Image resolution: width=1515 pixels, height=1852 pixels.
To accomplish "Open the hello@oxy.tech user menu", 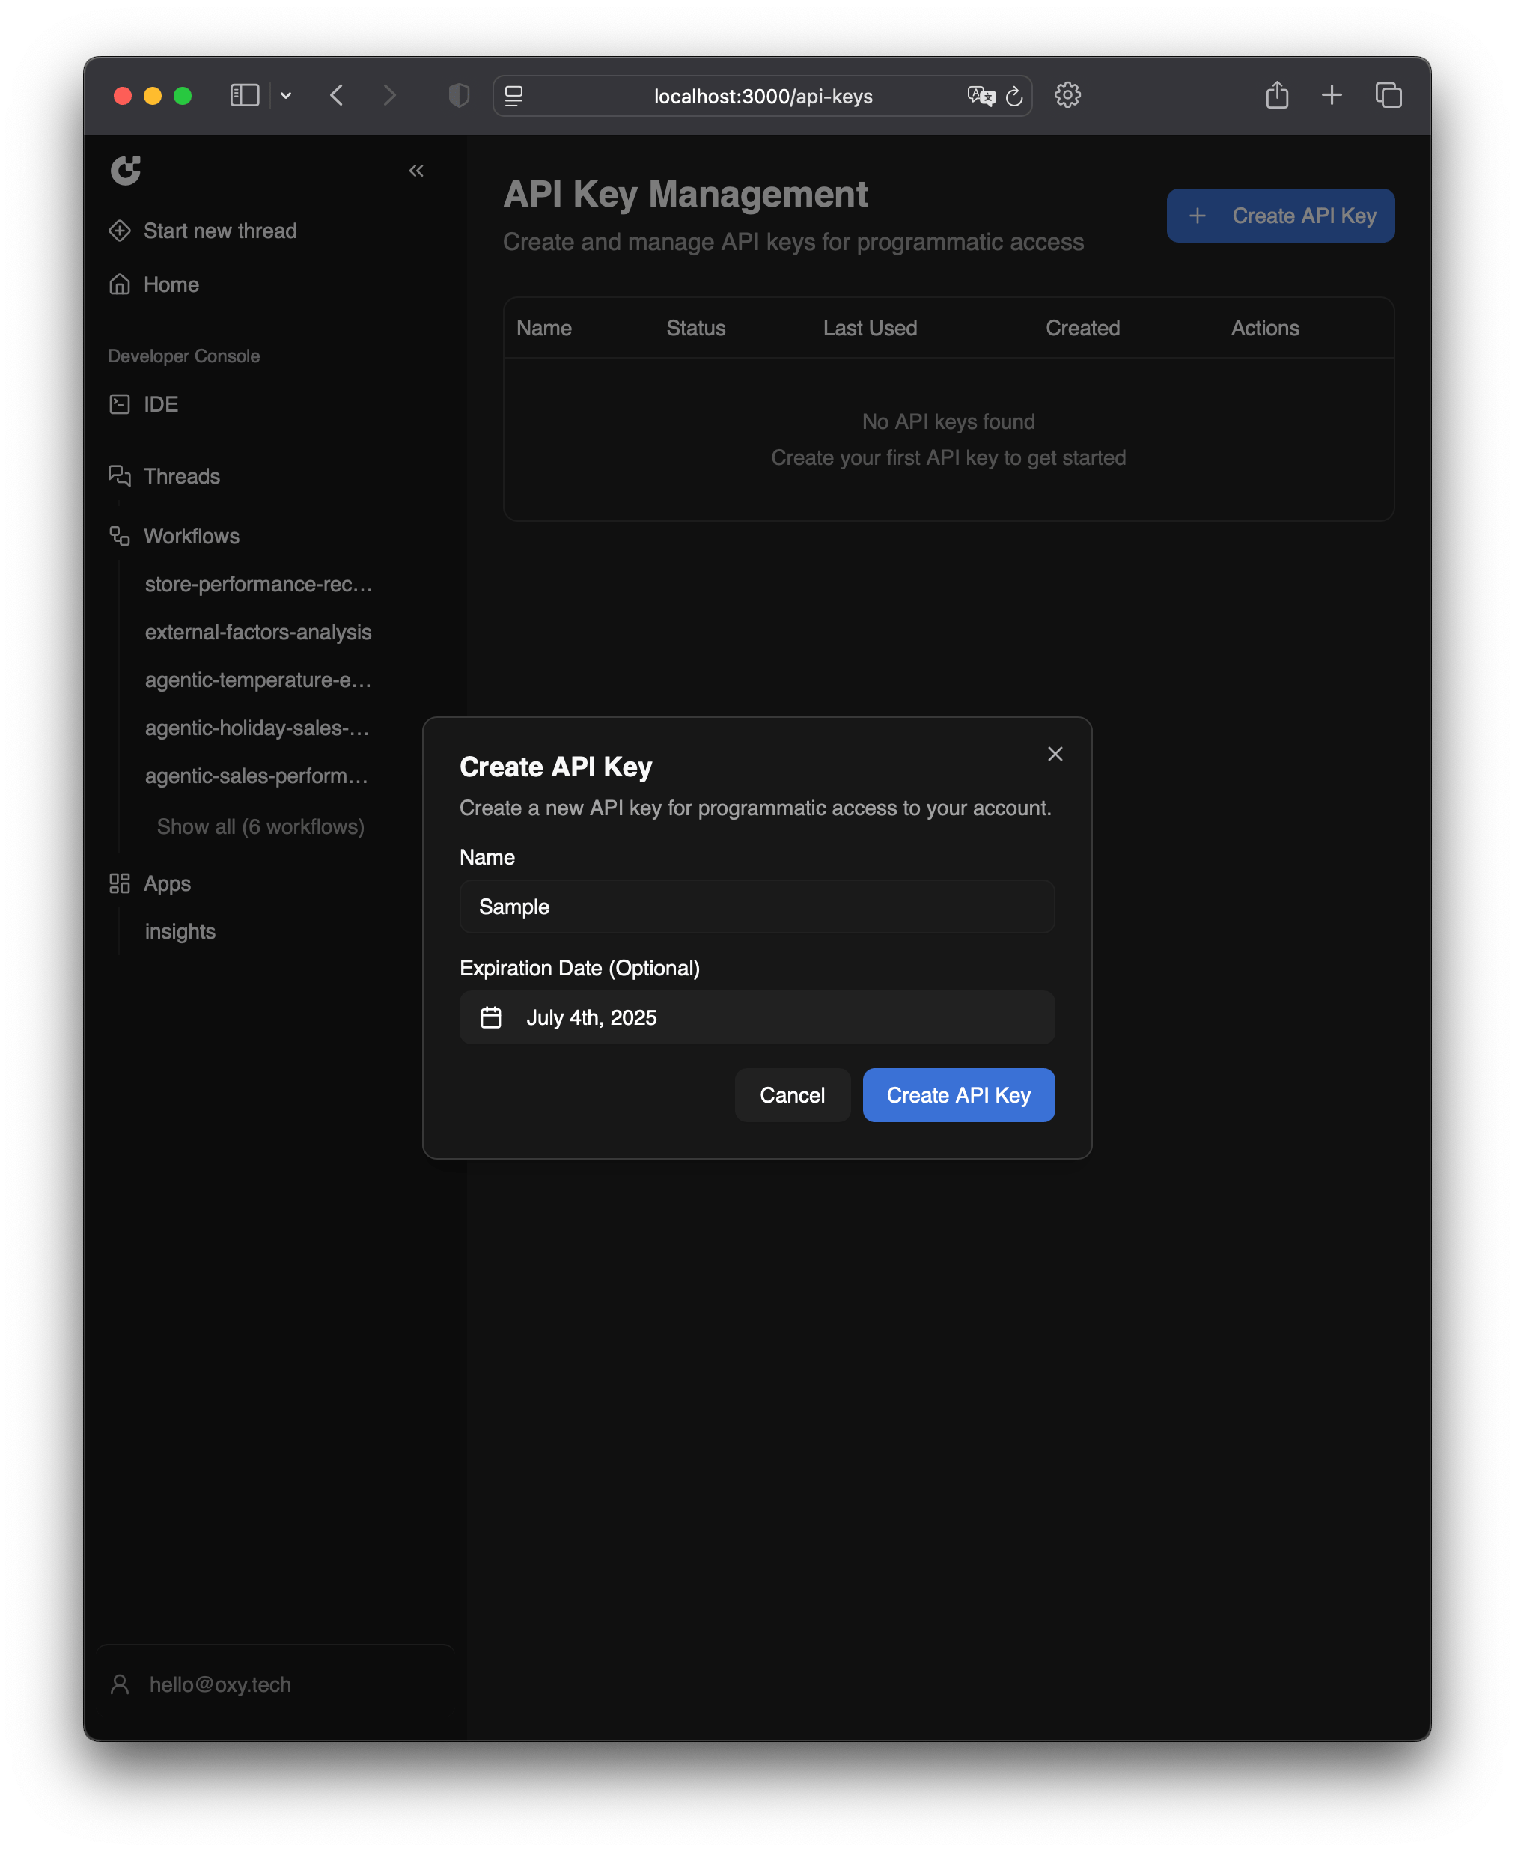I will [219, 1684].
